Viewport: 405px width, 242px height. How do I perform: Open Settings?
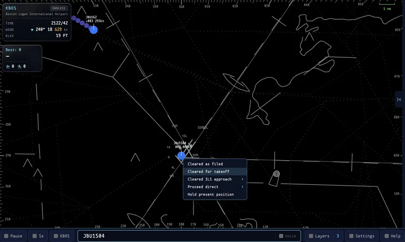pos(362,236)
